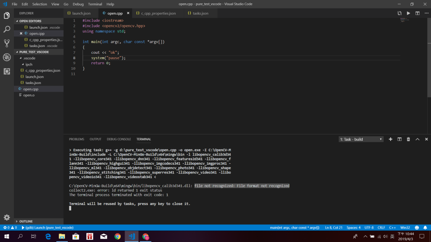
Task: Add a new terminal with plus icon
Action: (390, 139)
